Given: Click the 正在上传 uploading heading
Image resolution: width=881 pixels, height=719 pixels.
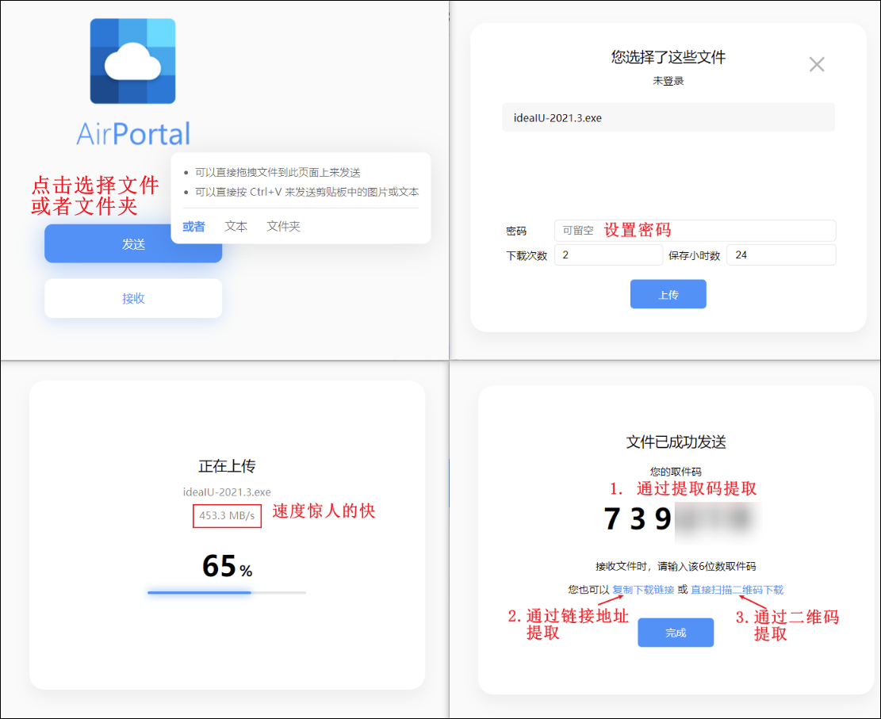Looking at the screenshot, I should tap(227, 465).
